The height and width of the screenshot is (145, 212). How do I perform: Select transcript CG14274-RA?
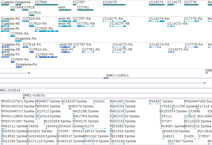(159, 19)
